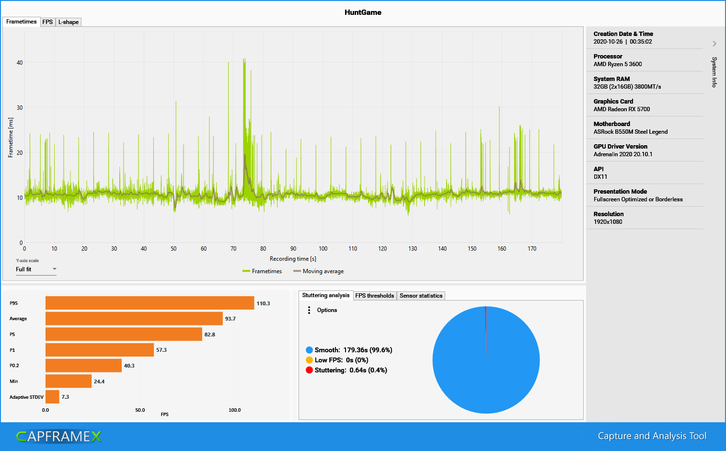Click graphics card value AMD Radeon RX 5700

(622, 109)
